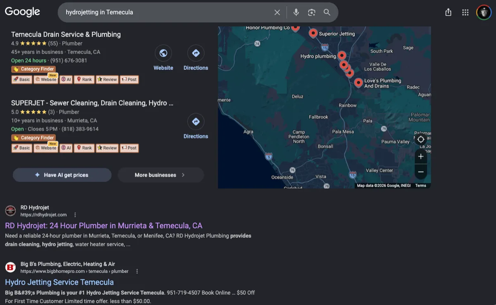The image size is (496, 305).
Task: Click Review tag under Temecula Drain Service
Action: coord(107,79)
